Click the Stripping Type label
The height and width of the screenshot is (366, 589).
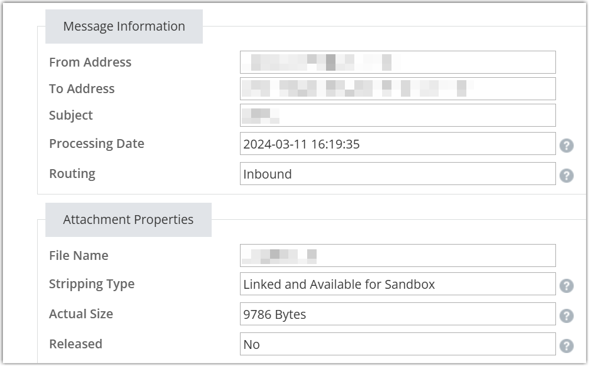tap(91, 284)
